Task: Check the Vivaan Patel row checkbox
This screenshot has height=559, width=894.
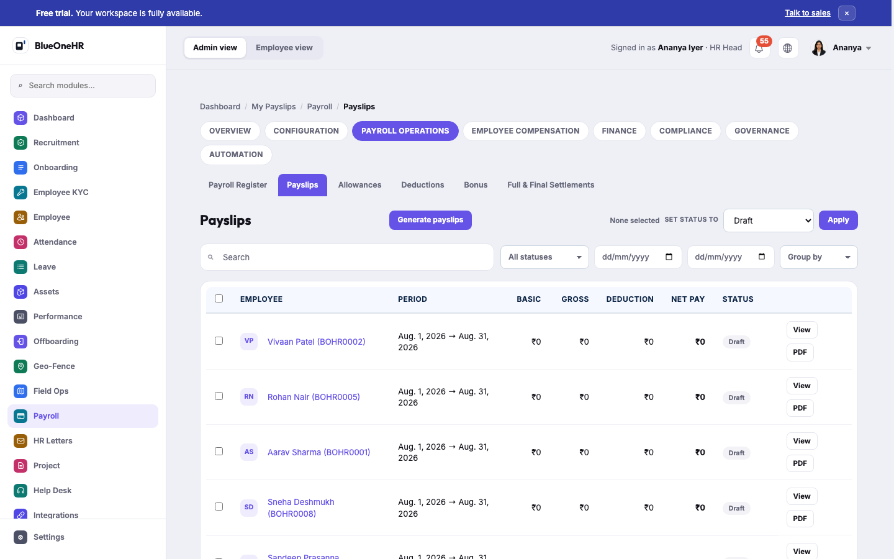Action: coord(219,341)
